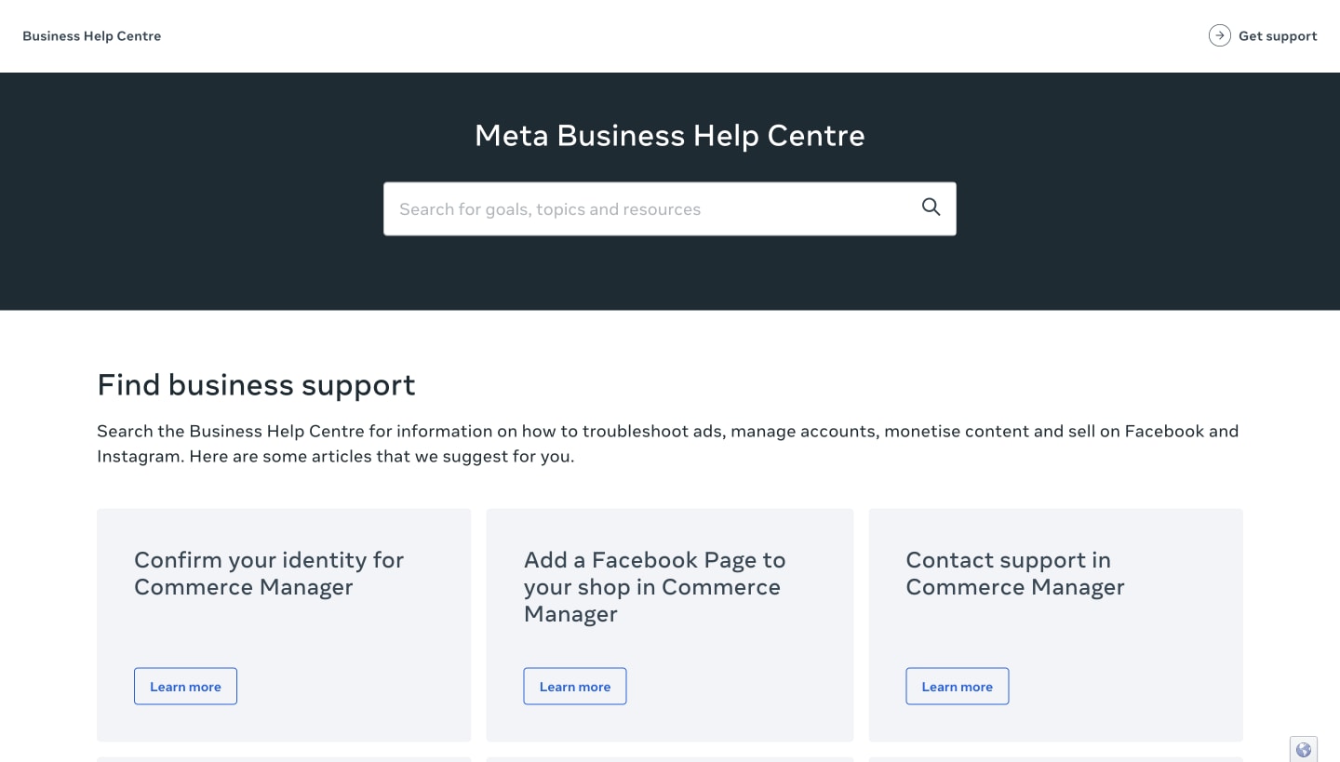Select the partial card below Contact support
This screenshot has height=762, width=1340.
point(1055,760)
